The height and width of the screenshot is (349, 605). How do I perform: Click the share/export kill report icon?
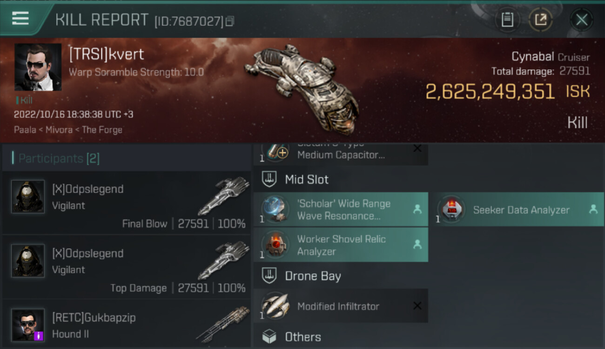pos(540,20)
